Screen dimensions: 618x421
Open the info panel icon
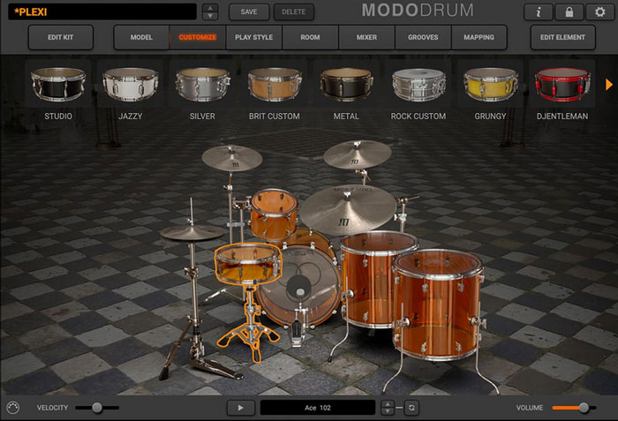[538, 11]
